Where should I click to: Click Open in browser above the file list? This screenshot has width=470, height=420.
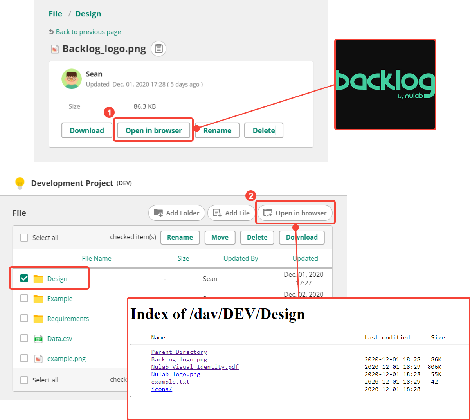coord(295,213)
